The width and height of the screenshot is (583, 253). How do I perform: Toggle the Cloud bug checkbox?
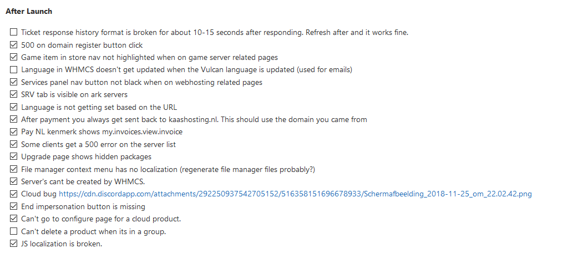click(x=14, y=194)
